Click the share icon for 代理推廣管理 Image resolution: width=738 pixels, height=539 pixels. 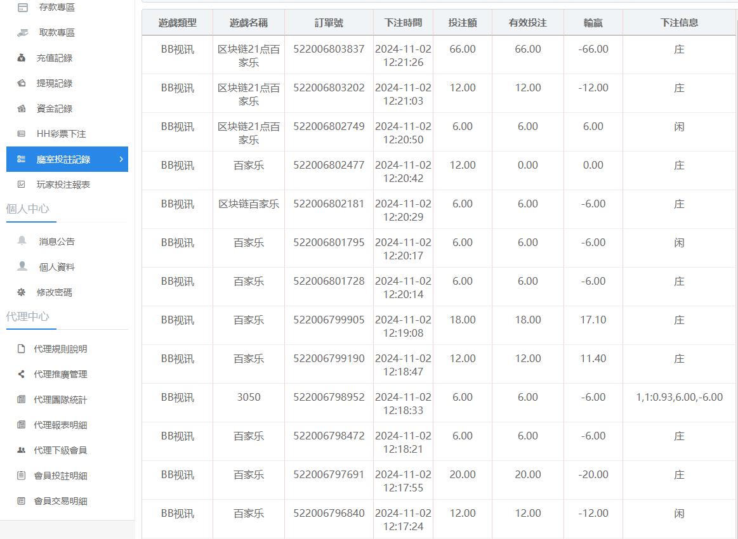tap(22, 374)
